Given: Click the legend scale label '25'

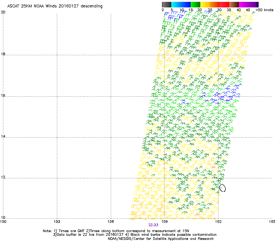Looking at the screenshot, I should click(x=210, y=10).
